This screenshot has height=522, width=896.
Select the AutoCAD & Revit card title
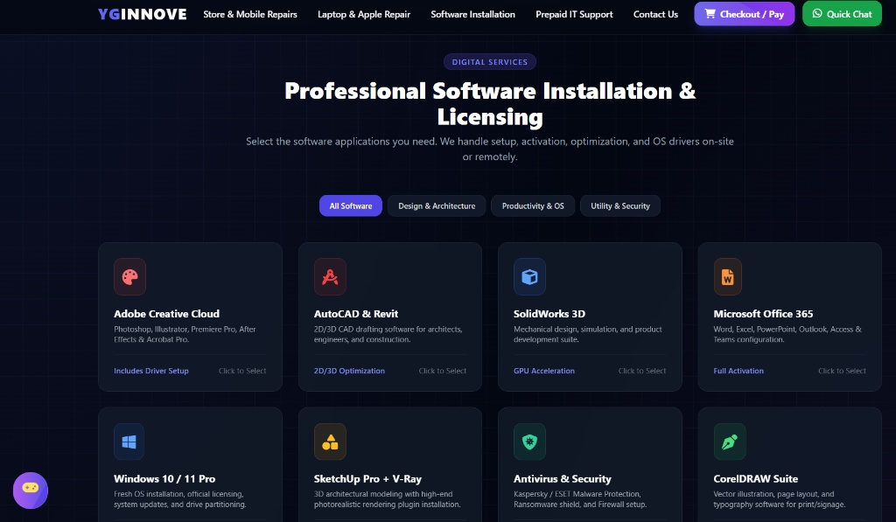pos(356,314)
